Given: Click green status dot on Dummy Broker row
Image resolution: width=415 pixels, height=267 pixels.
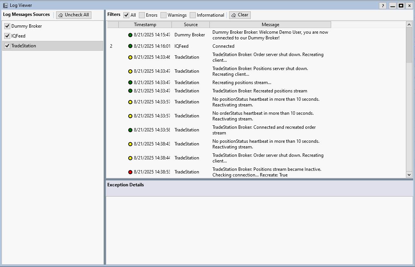Looking at the screenshot, I should tap(130, 35).
